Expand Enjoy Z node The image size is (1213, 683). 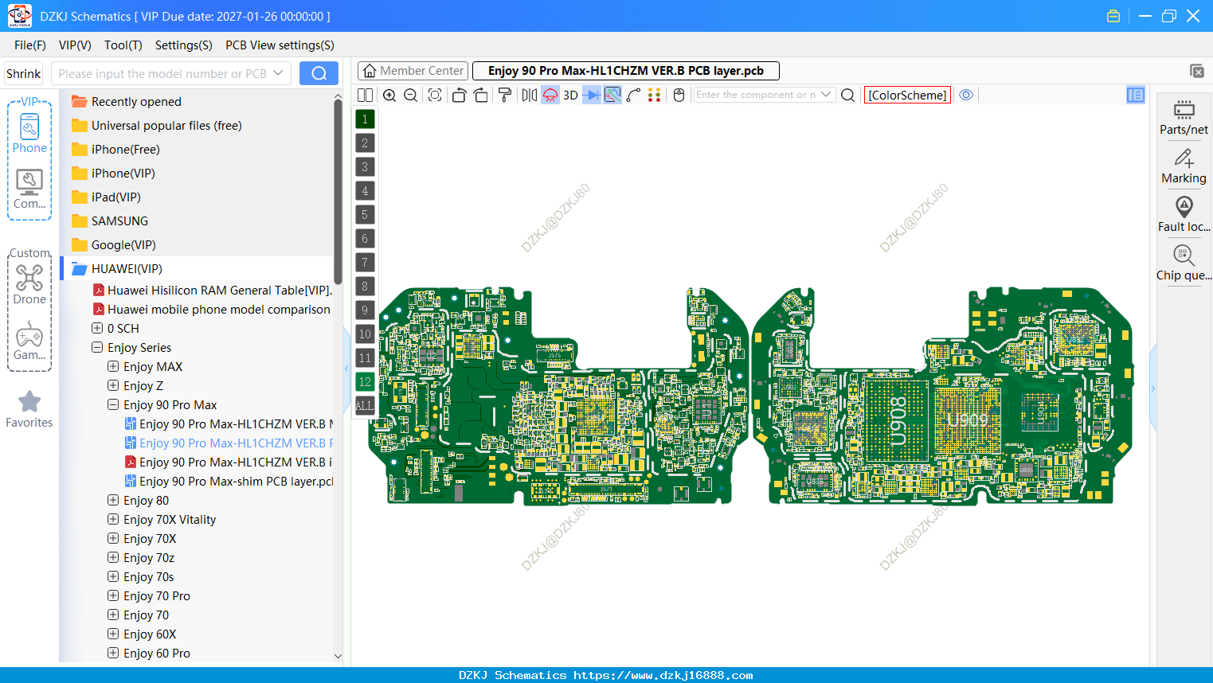(x=113, y=385)
